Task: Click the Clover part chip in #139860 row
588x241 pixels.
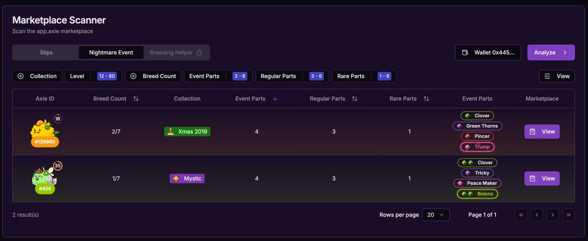Action: coord(477,116)
